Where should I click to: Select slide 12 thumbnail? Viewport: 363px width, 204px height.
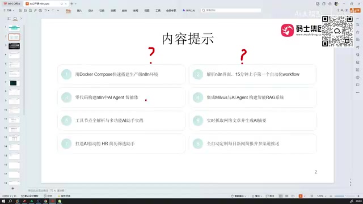coord(14,129)
